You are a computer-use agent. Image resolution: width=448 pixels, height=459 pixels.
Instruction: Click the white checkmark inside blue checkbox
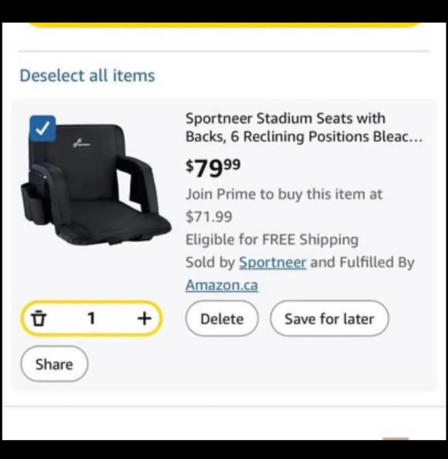tap(42, 128)
